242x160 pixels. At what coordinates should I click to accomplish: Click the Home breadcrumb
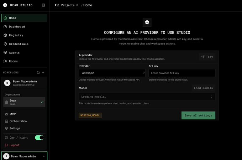click(x=88, y=5)
